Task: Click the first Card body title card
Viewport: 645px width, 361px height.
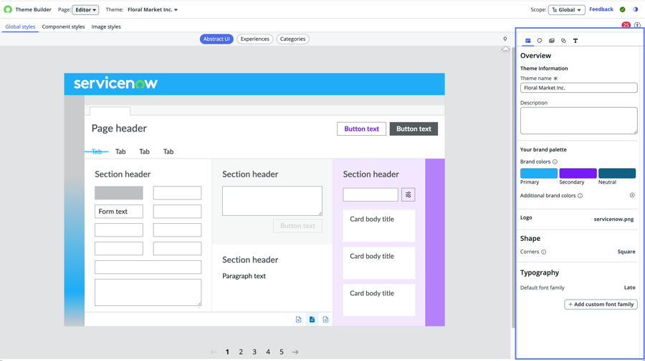Action: coord(379,226)
